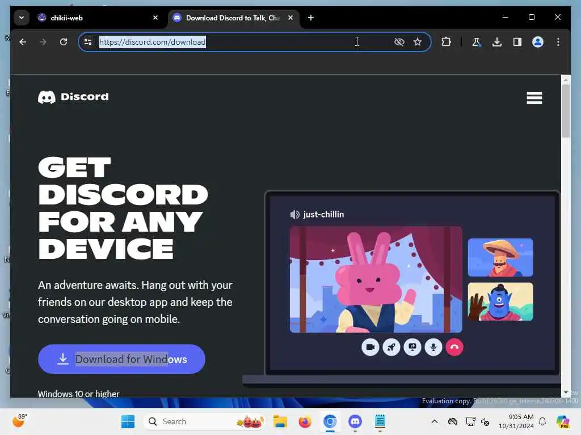Click the rocket activity icon

(391, 347)
